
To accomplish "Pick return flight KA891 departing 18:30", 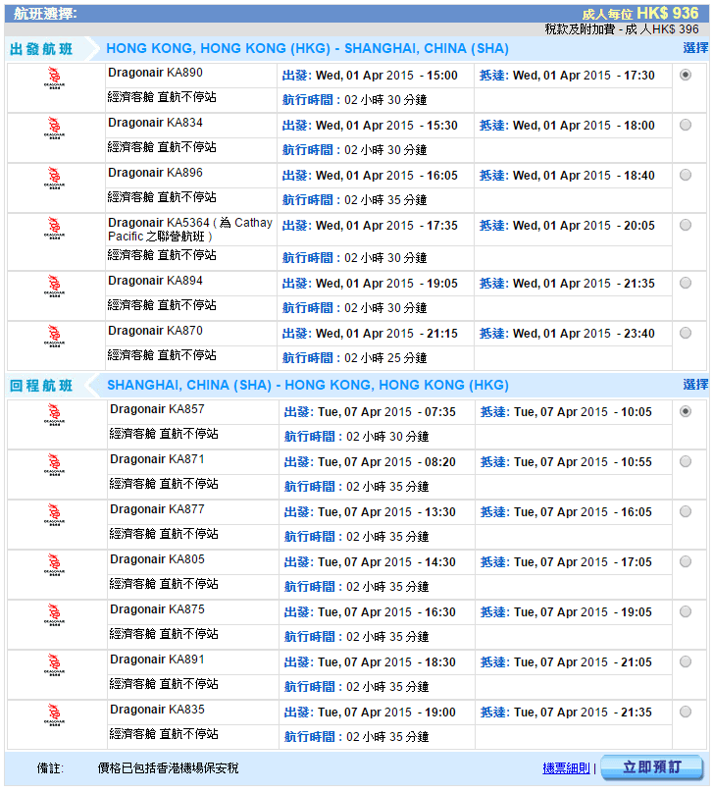I will point(685,661).
